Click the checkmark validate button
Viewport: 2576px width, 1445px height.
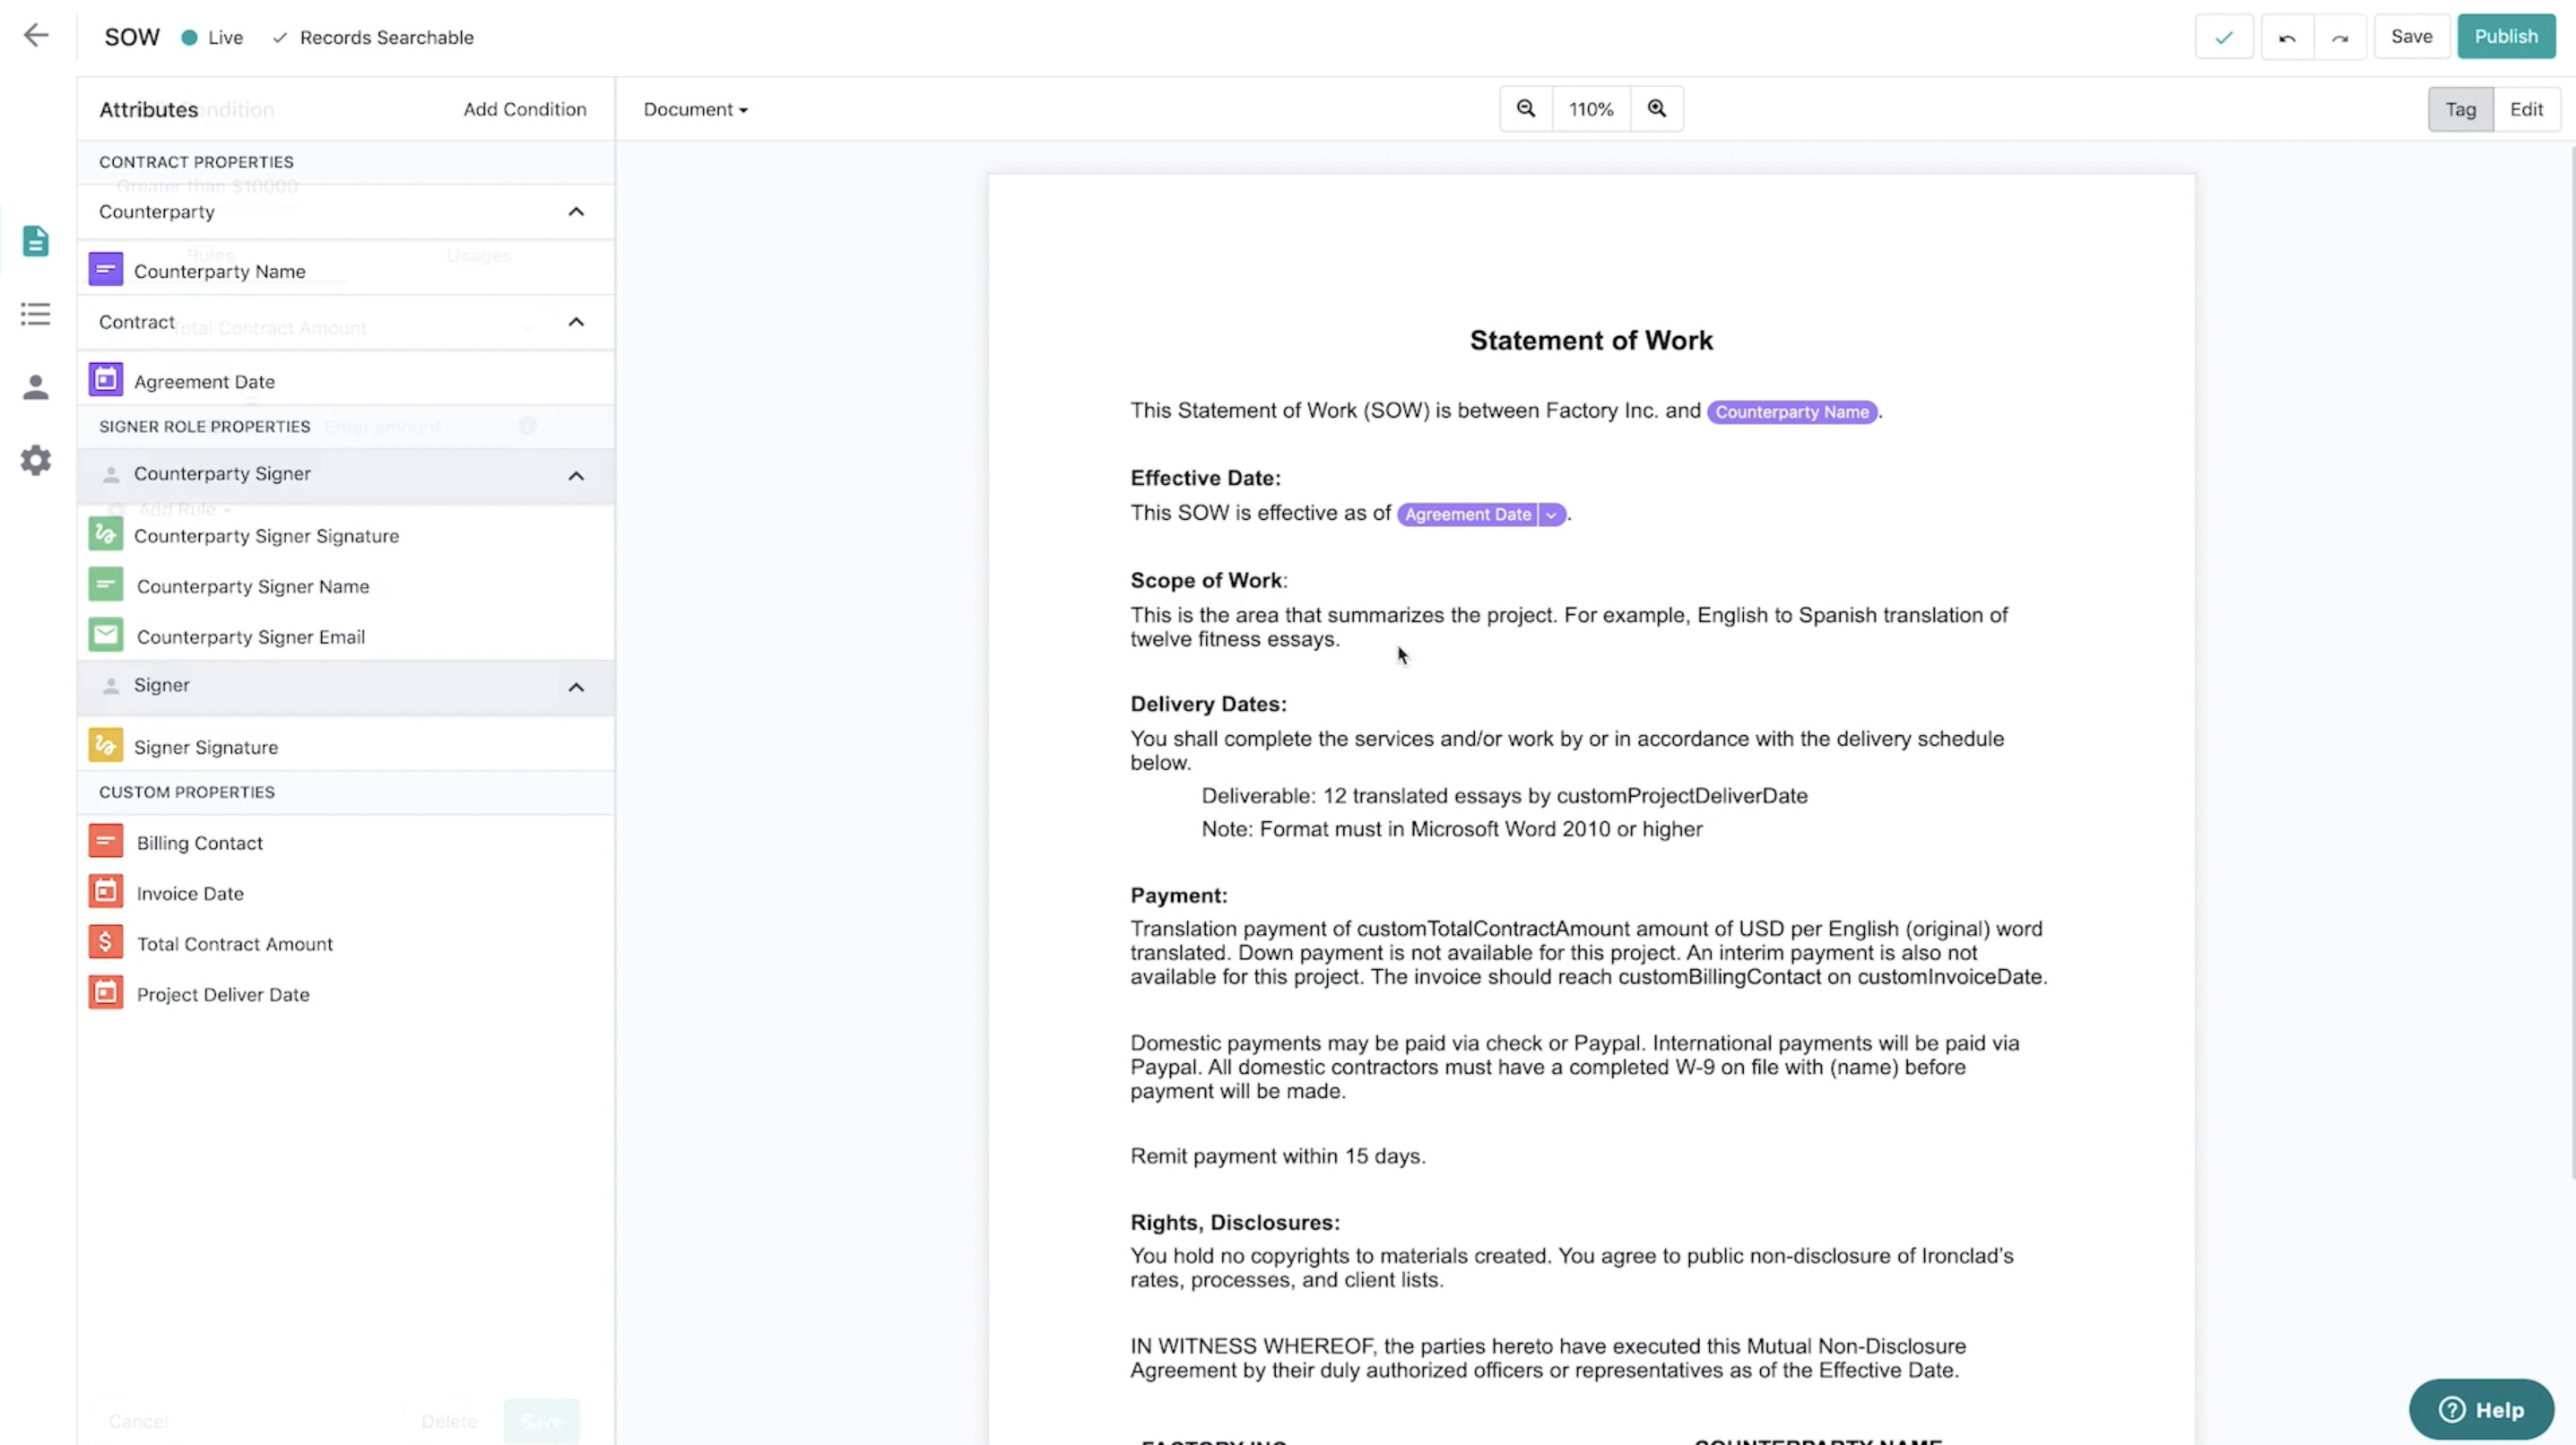tap(2223, 38)
